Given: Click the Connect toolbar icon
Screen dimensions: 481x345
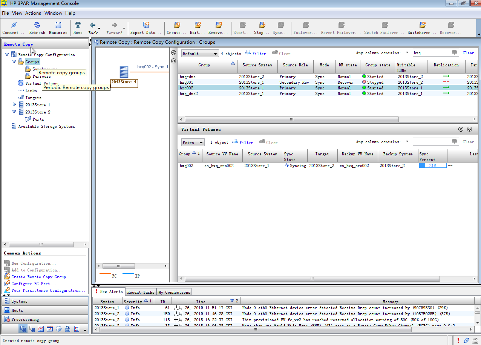Looking at the screenshot, I should [14, 25].
